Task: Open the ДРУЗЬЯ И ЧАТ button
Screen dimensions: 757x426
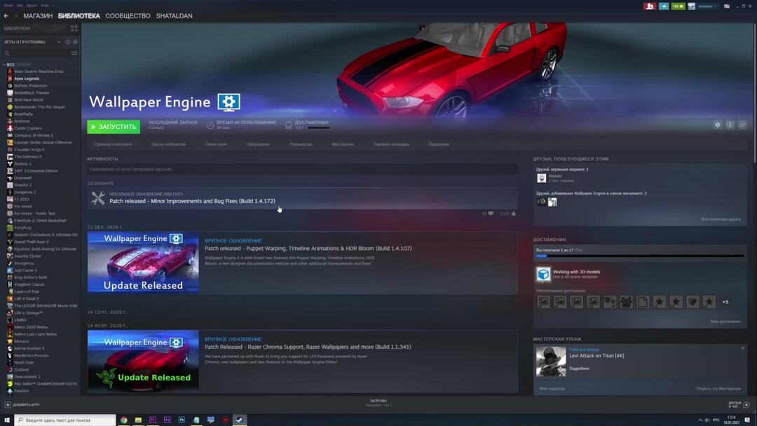Action: click(x=739, y=404)
